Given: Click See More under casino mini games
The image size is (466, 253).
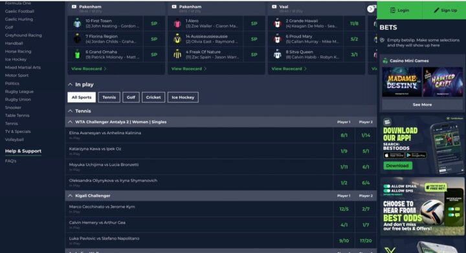Looking at the screenshot, I should 422,105.
